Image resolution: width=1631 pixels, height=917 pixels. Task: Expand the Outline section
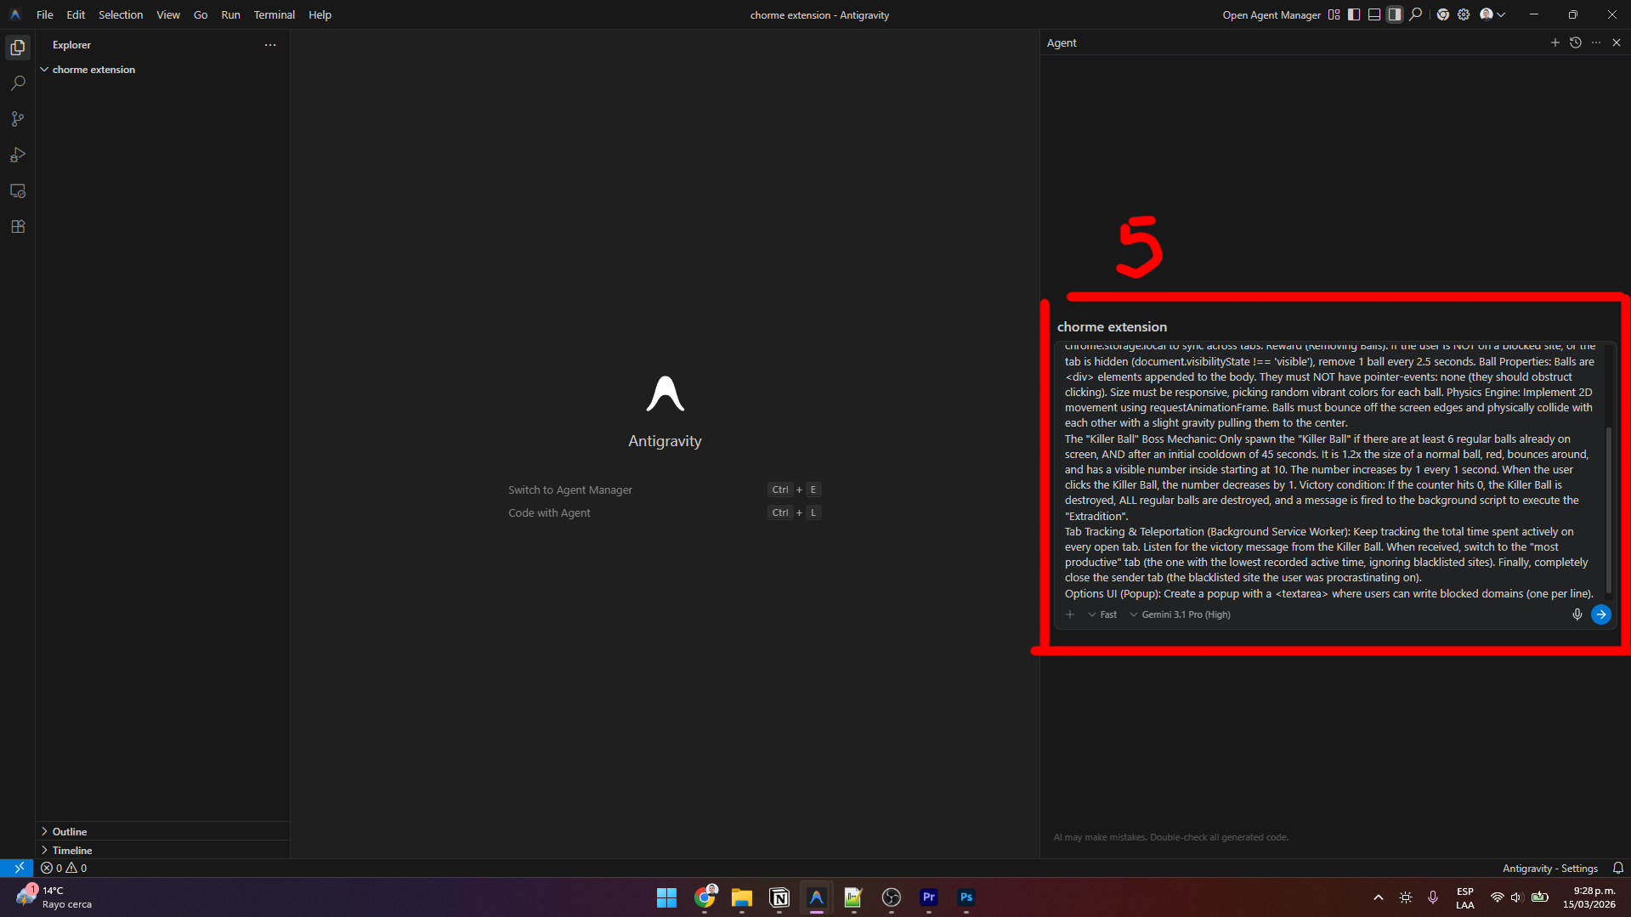pyautogui.click(x=161, y=832)
